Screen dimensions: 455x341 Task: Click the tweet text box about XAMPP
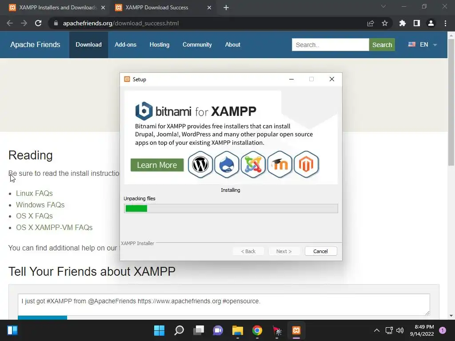click(x=224, y=305)
